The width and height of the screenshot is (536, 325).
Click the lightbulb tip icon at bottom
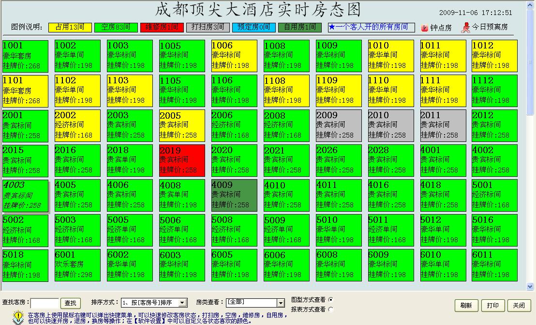[x=18, y=317]
